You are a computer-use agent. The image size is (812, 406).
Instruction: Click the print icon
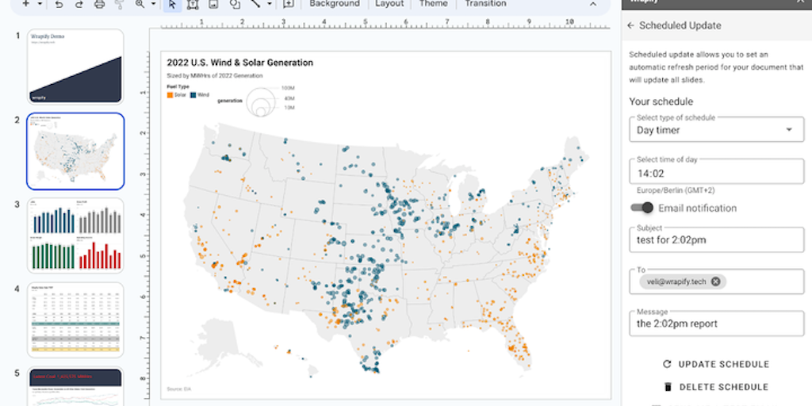(99, 4)
